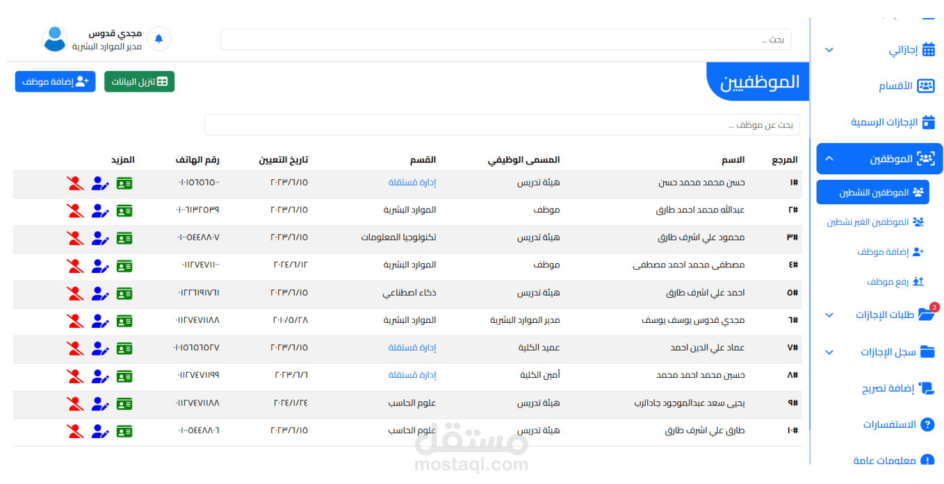View ID card for طارق علي اشرف طارق
The image size is (944, 484).
[124, 431]
